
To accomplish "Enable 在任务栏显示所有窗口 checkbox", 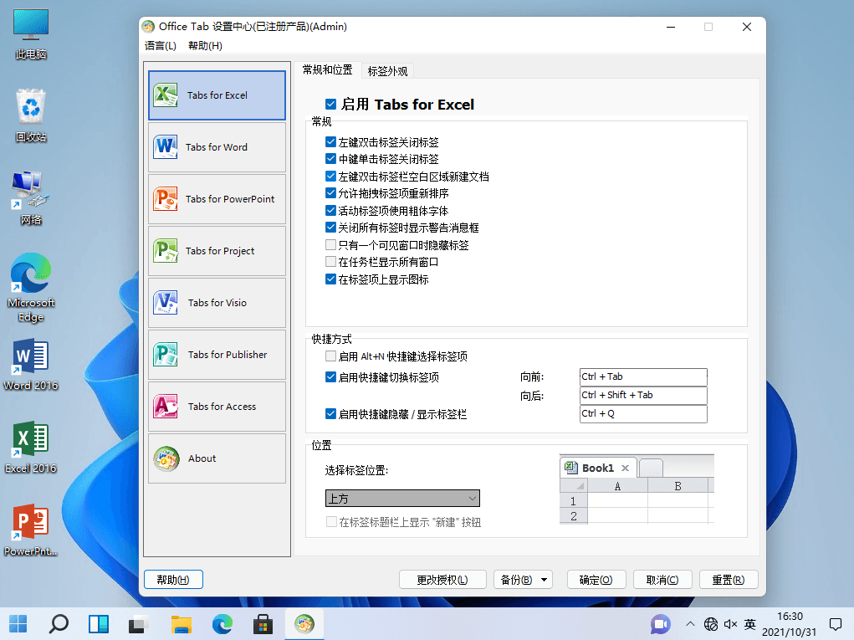I will [x=330, y=262].
